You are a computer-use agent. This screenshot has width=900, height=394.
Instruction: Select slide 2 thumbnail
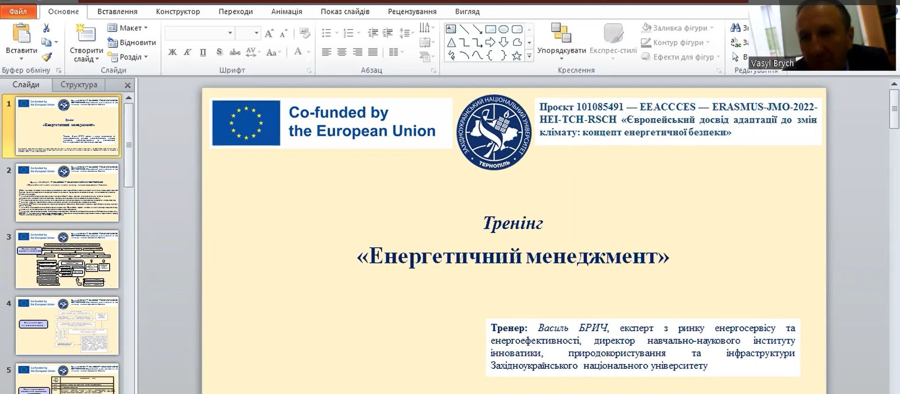(x=67, y=192)
